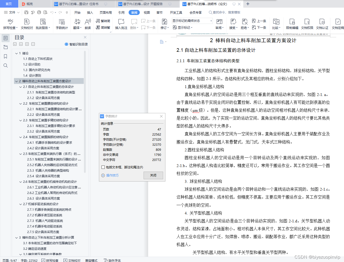Accept the change with 接受
The height and width of the screenshot is (262, 344).
(x=233, y=24)
